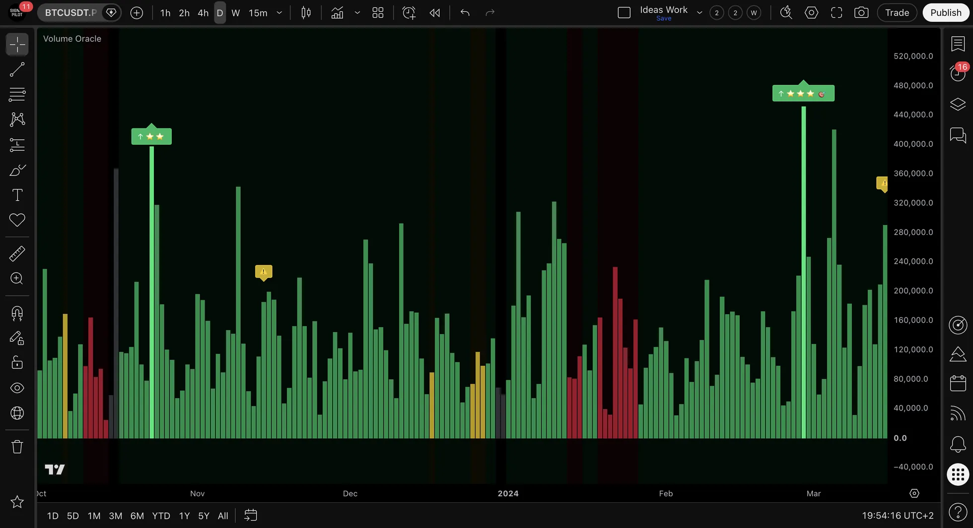Switch to the 4h timeframe
Viewport: 973px width, 528px height.
pos(203,13)
